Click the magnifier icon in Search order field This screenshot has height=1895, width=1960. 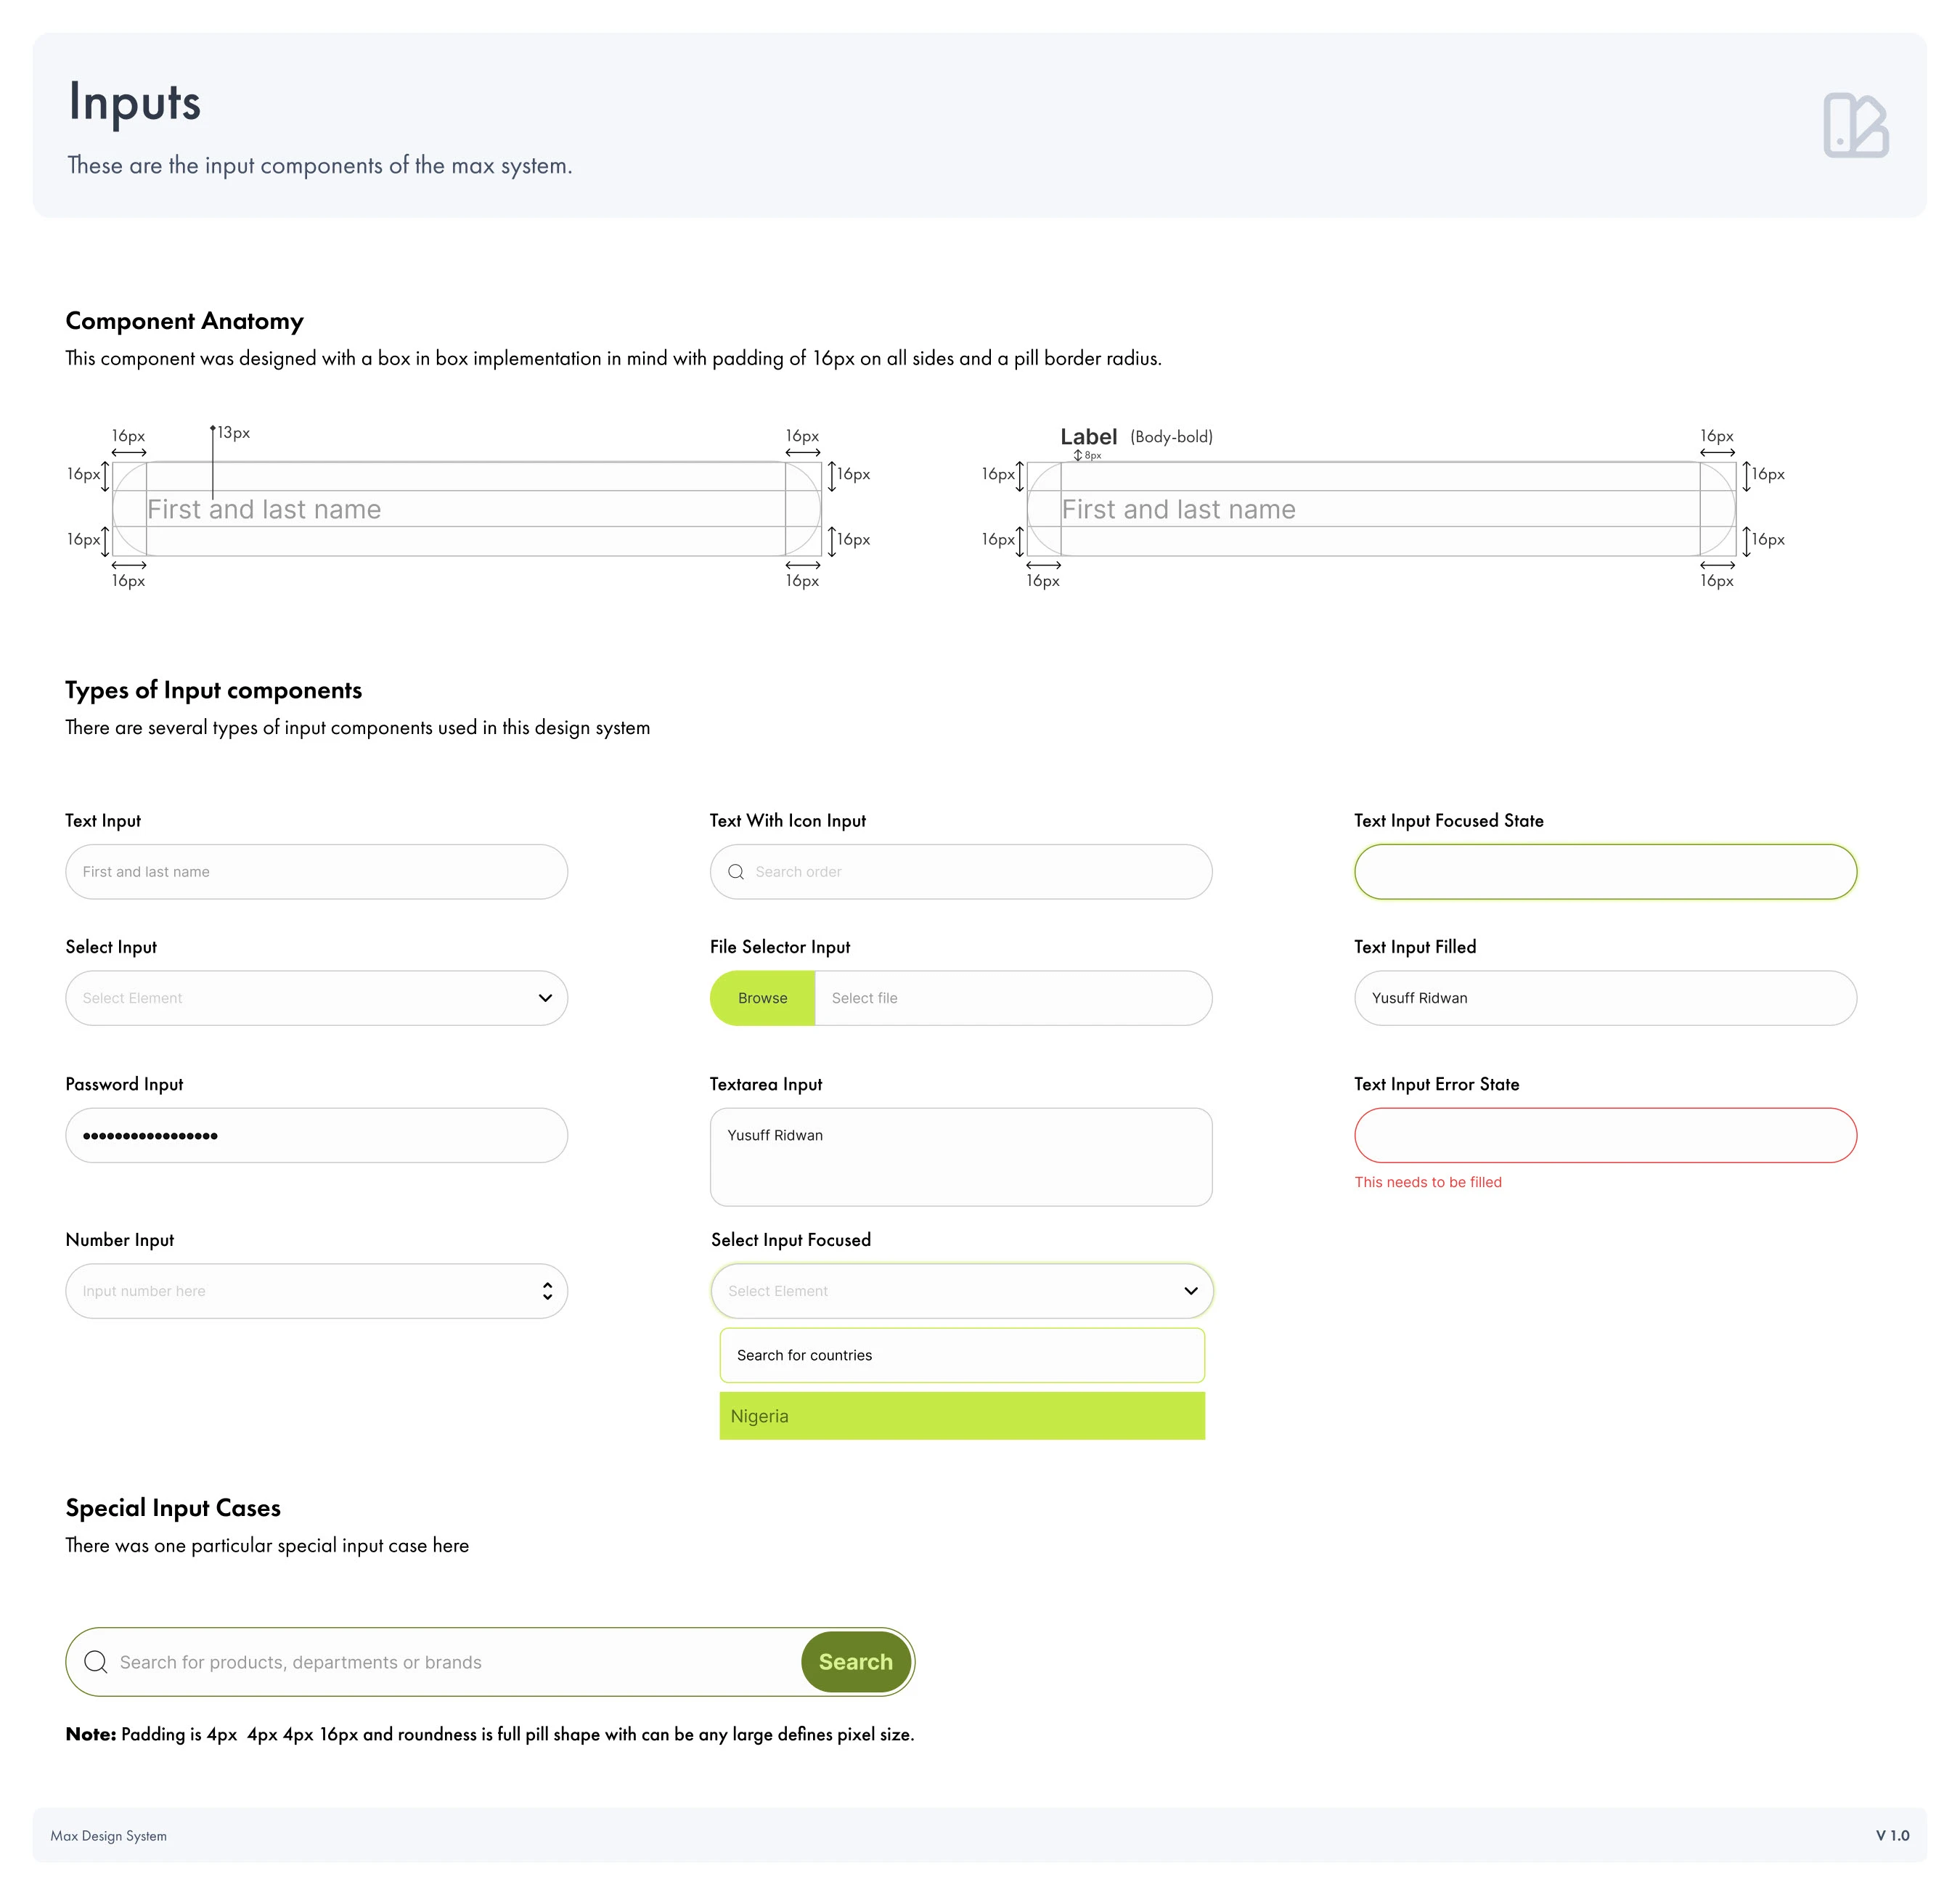[x=736, y=872]
